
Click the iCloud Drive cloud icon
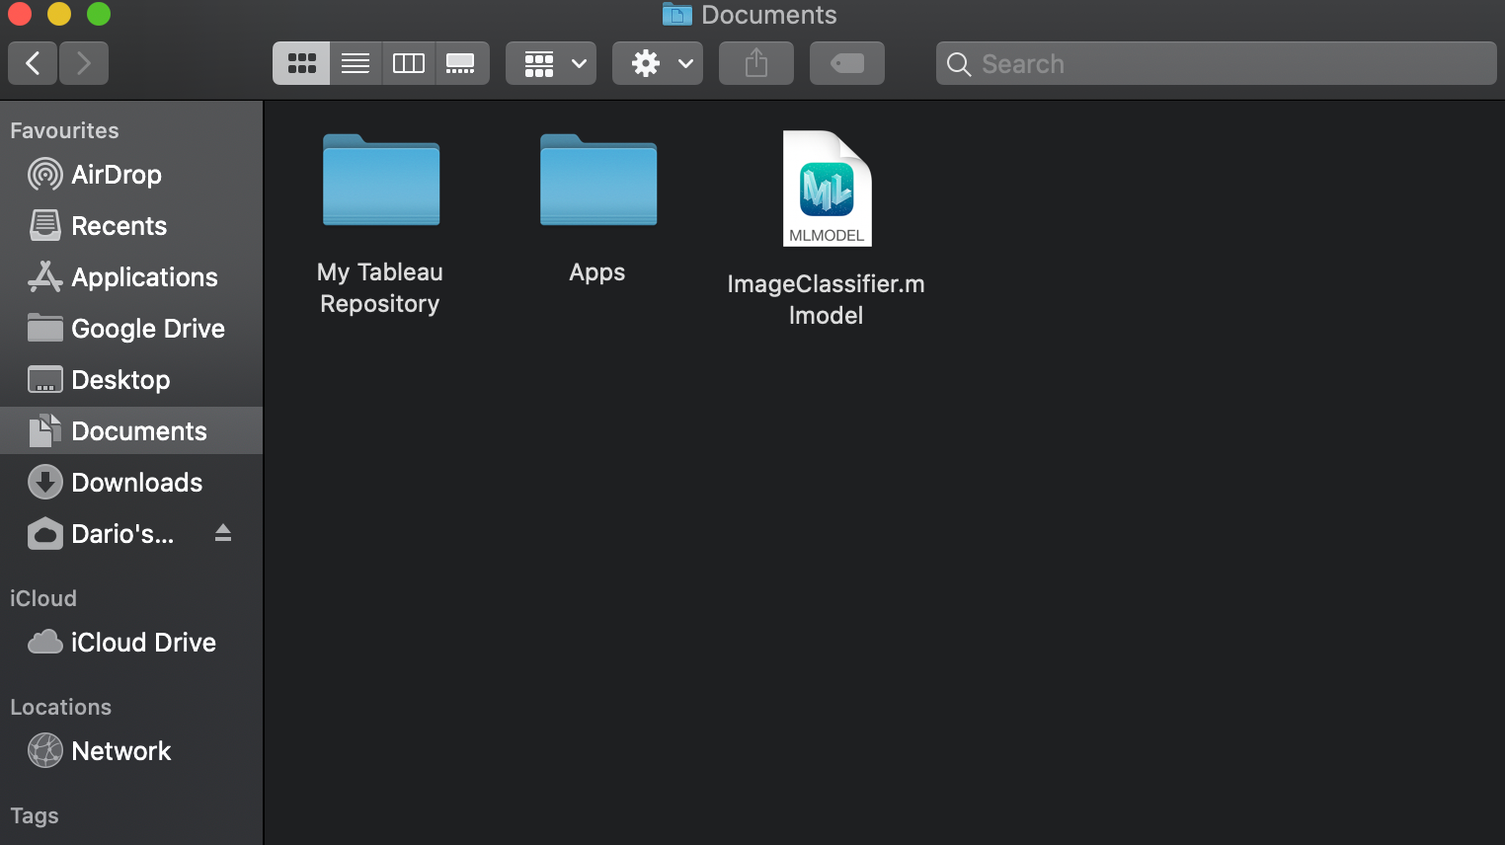click(x=45, y=643)
